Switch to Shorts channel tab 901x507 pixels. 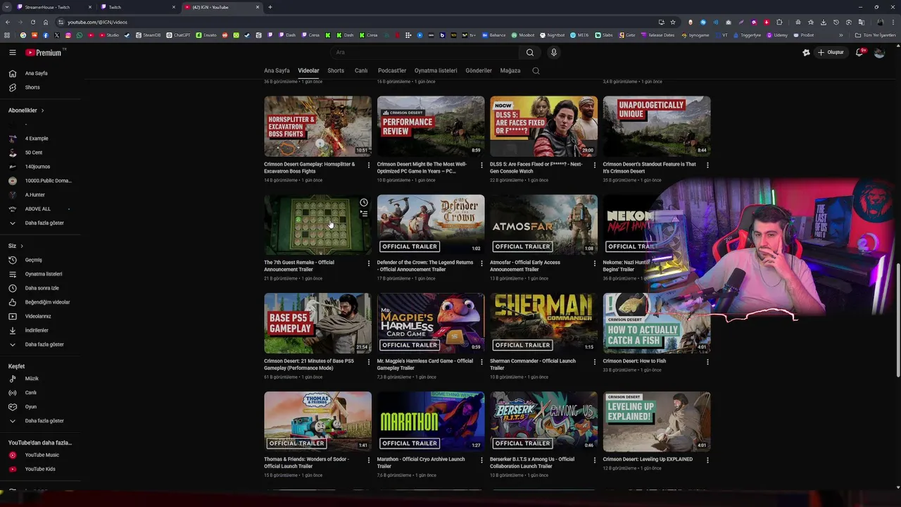pyautogui.click(x=336, y=70)
